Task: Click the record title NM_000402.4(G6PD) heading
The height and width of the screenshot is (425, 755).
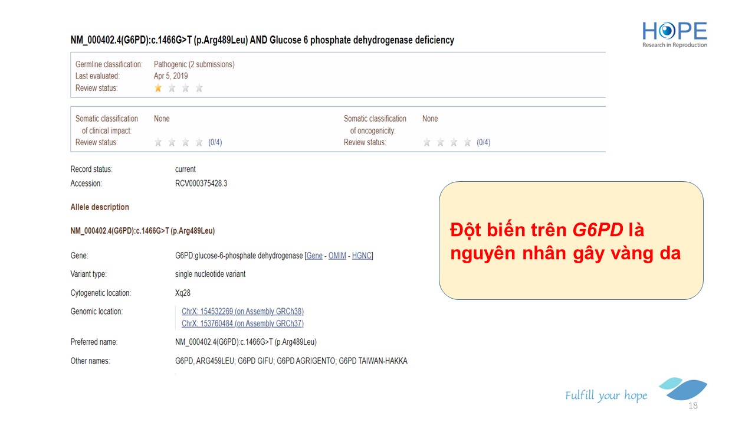Action: (262, 40)
